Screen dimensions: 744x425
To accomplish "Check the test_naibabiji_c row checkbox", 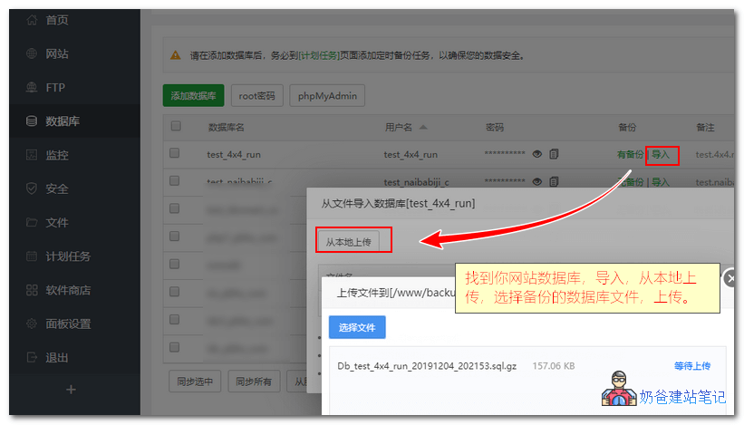I will point(175,180).
